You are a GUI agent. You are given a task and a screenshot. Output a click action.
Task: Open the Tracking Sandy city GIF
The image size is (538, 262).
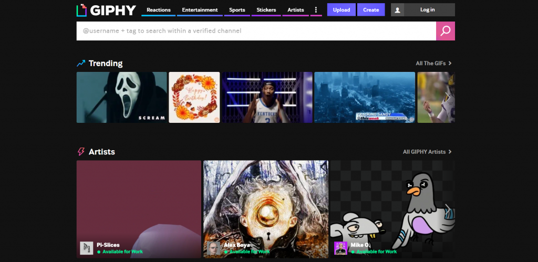pyautogui.click(x=365, y=97)
